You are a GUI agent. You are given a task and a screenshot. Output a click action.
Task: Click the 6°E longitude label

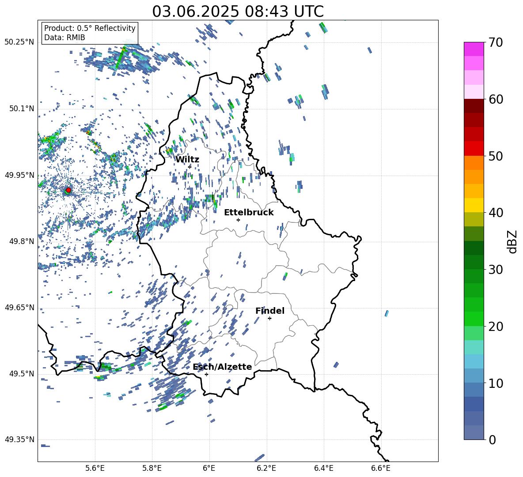(209, 468)
